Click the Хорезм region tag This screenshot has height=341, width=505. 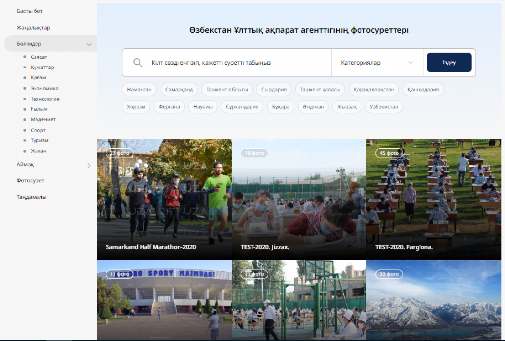(x=136, y=106)
